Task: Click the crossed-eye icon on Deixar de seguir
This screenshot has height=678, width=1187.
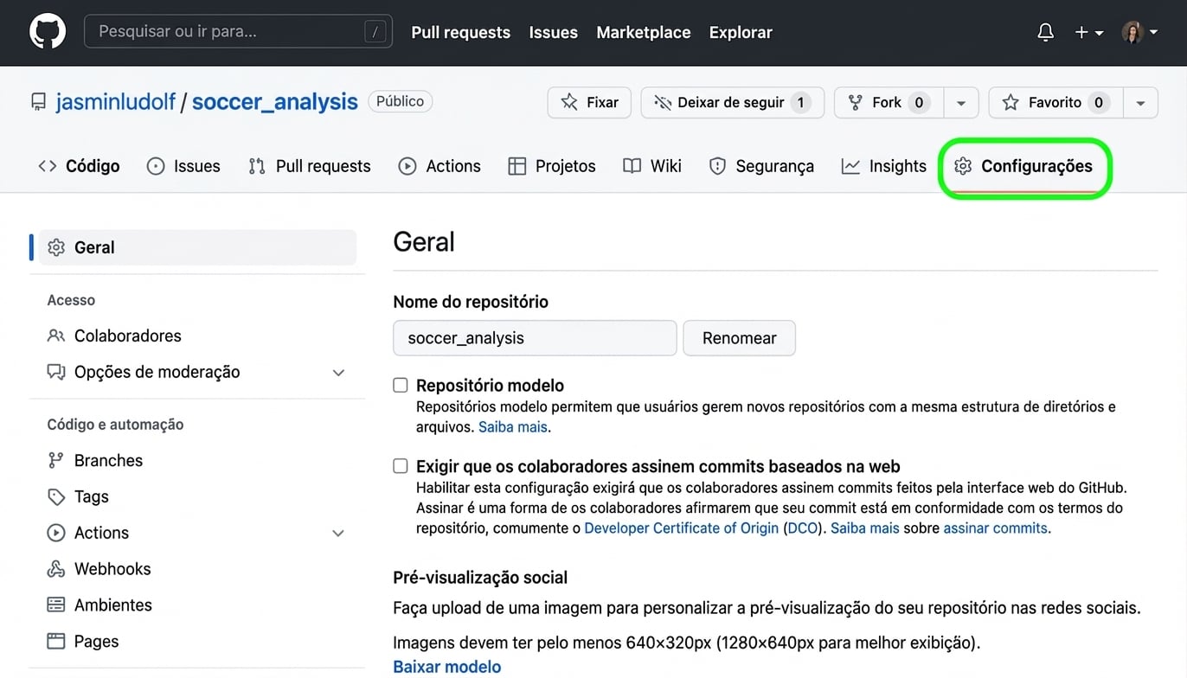Action: point(663,102)
